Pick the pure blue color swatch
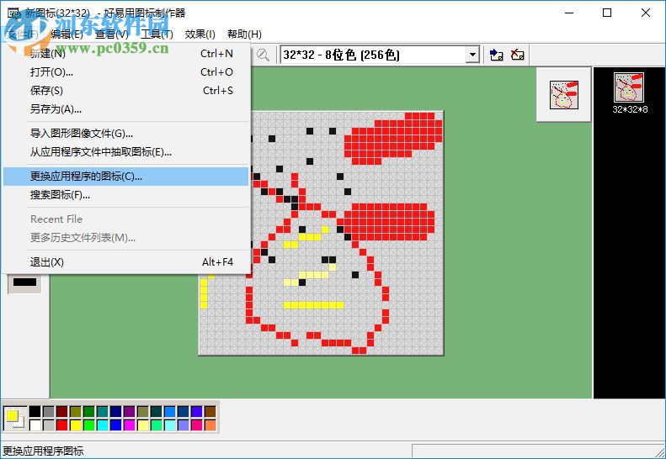The image size is (666, 459). (x=116, y=425)
